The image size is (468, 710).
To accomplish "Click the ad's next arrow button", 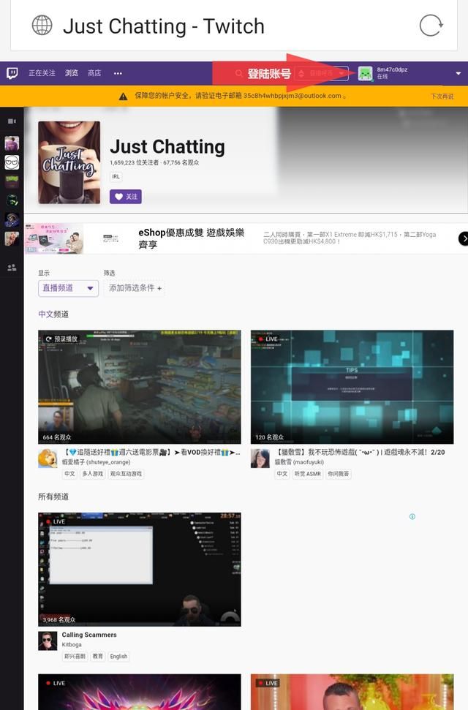I will (x=463, y=238).
